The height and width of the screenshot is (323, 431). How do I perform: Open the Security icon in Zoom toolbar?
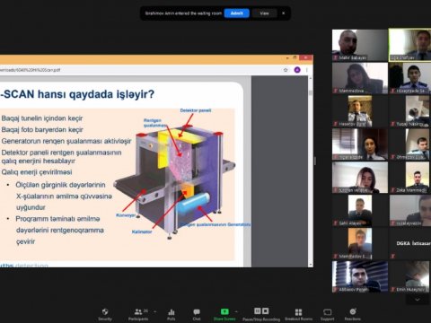coord(105,312)
